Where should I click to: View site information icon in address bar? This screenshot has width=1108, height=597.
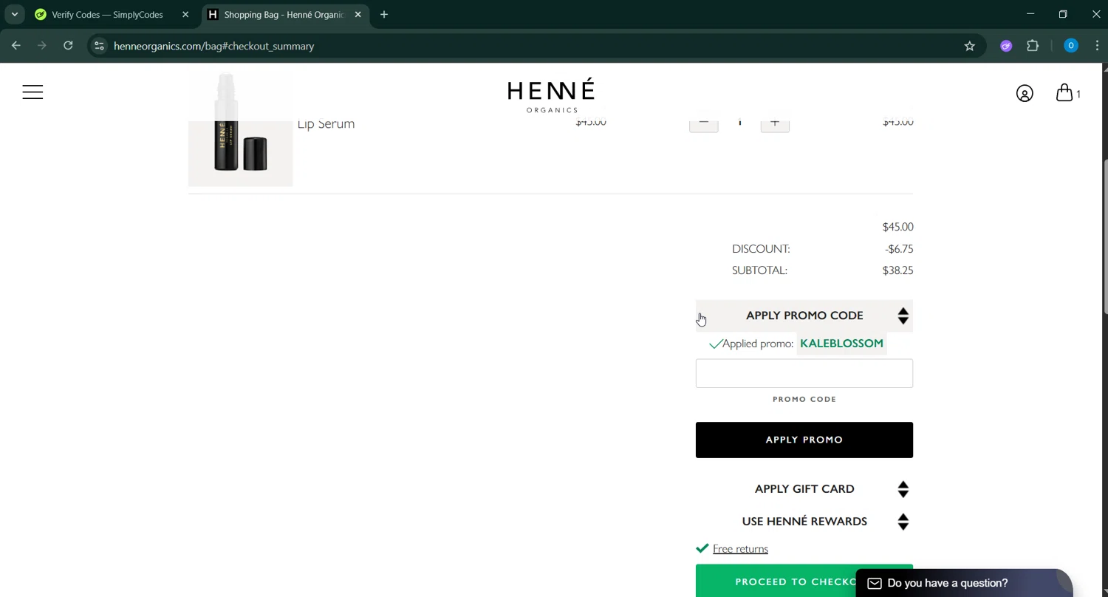coord(99,46)
